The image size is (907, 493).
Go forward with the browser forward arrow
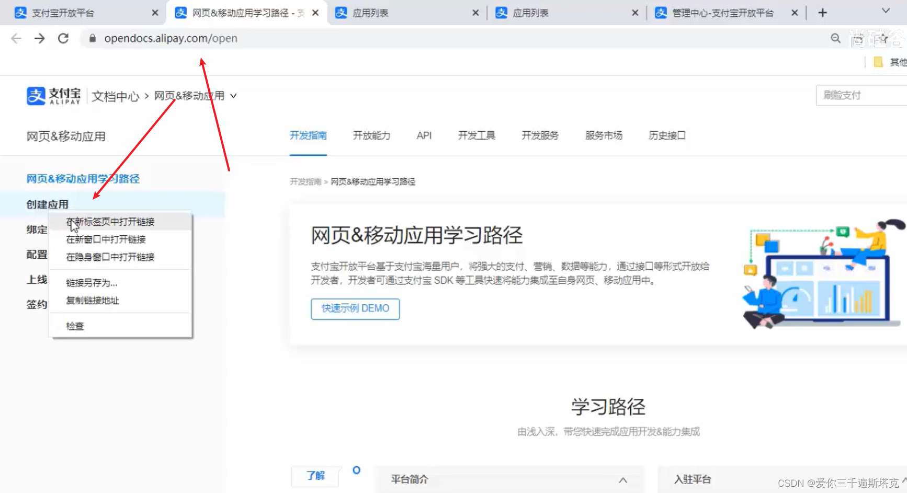[40, 38]
